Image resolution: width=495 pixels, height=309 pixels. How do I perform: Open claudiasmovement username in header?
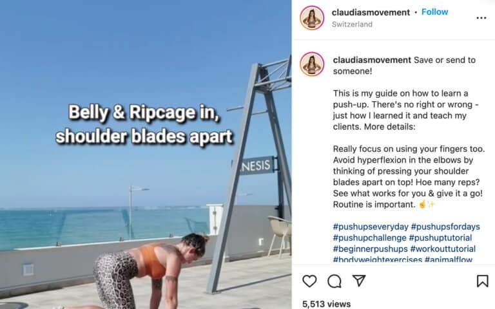(x=371, y=12)
